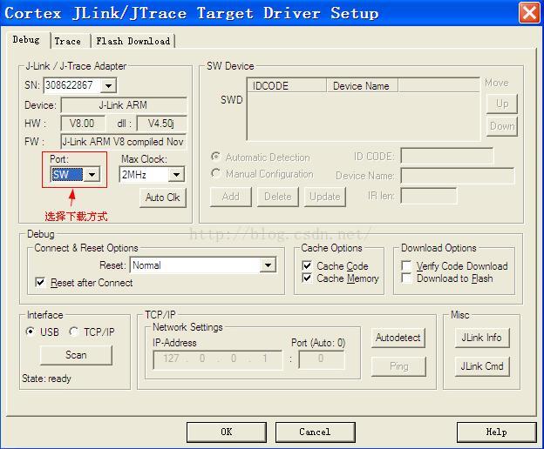544x449 pixels.
Task: Expand the Reset Normal dropdown
Action: (x=268, y=265)
